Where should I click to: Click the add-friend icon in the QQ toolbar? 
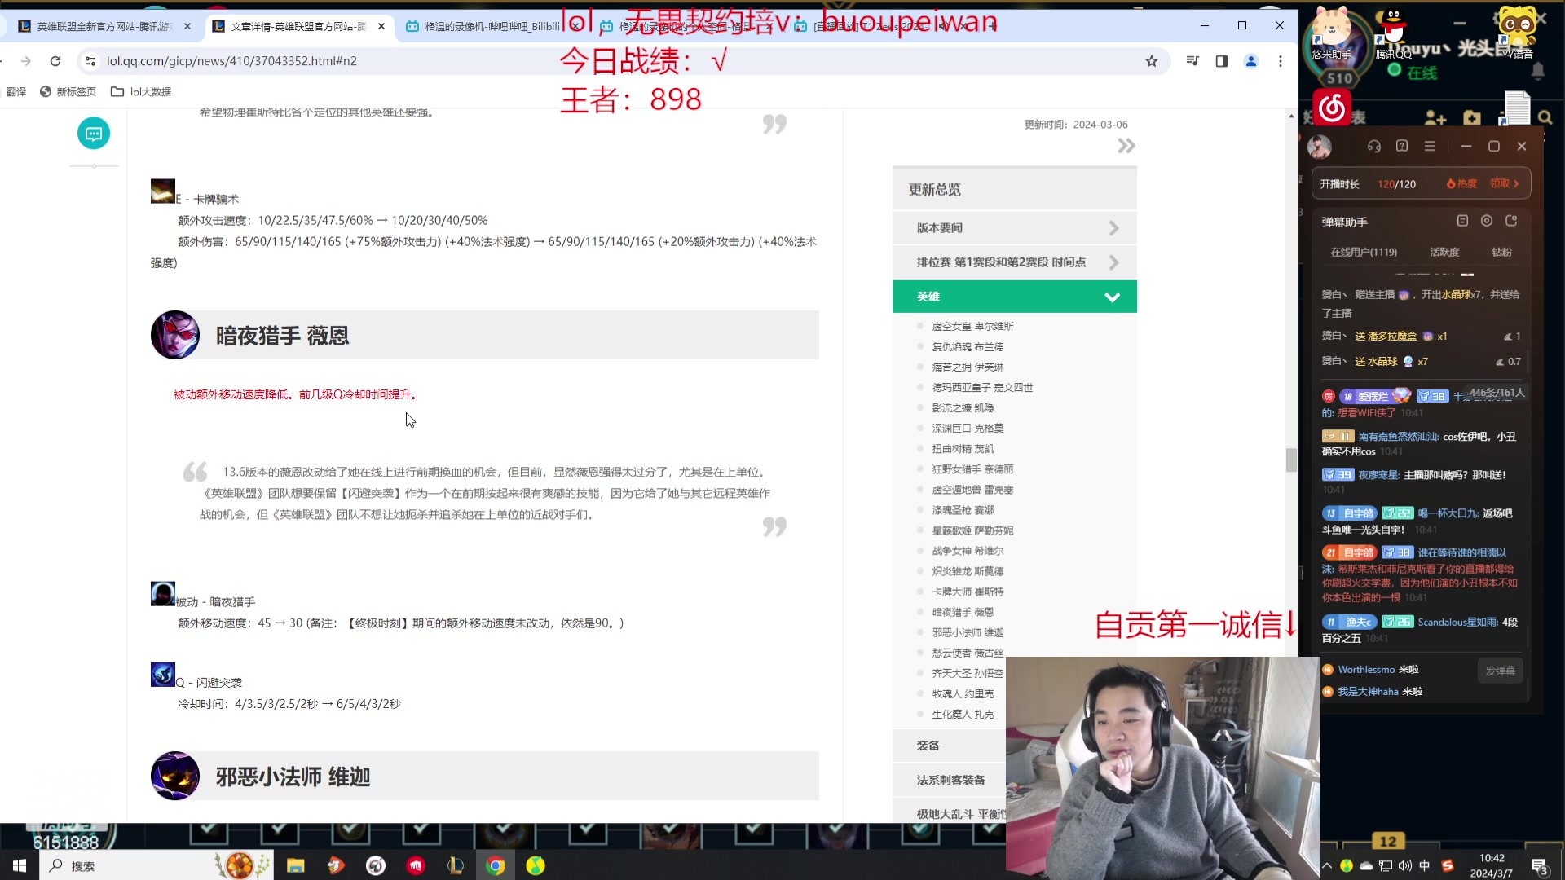tap(1436, 118)
